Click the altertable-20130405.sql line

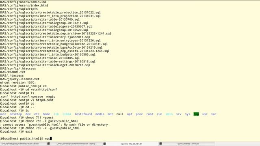[40, 58]
